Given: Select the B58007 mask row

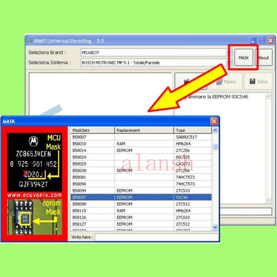Looking at the screenshot, I should coord(141,137).
